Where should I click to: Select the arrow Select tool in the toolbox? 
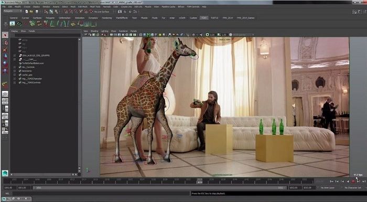[5, 35]
